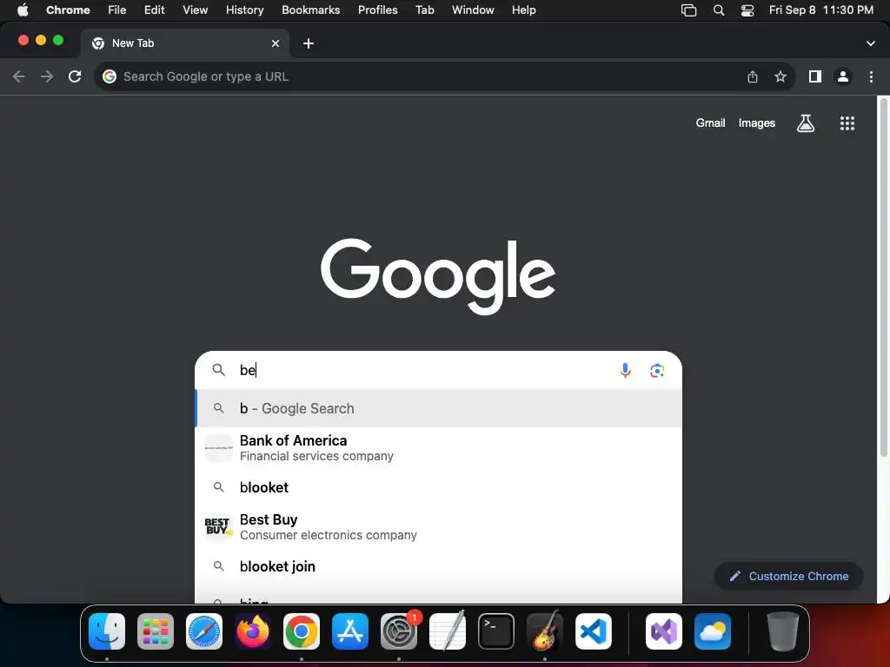The image size is (890, 667).
Task: Click the date and time in menu bar
Action: [820, 10]
